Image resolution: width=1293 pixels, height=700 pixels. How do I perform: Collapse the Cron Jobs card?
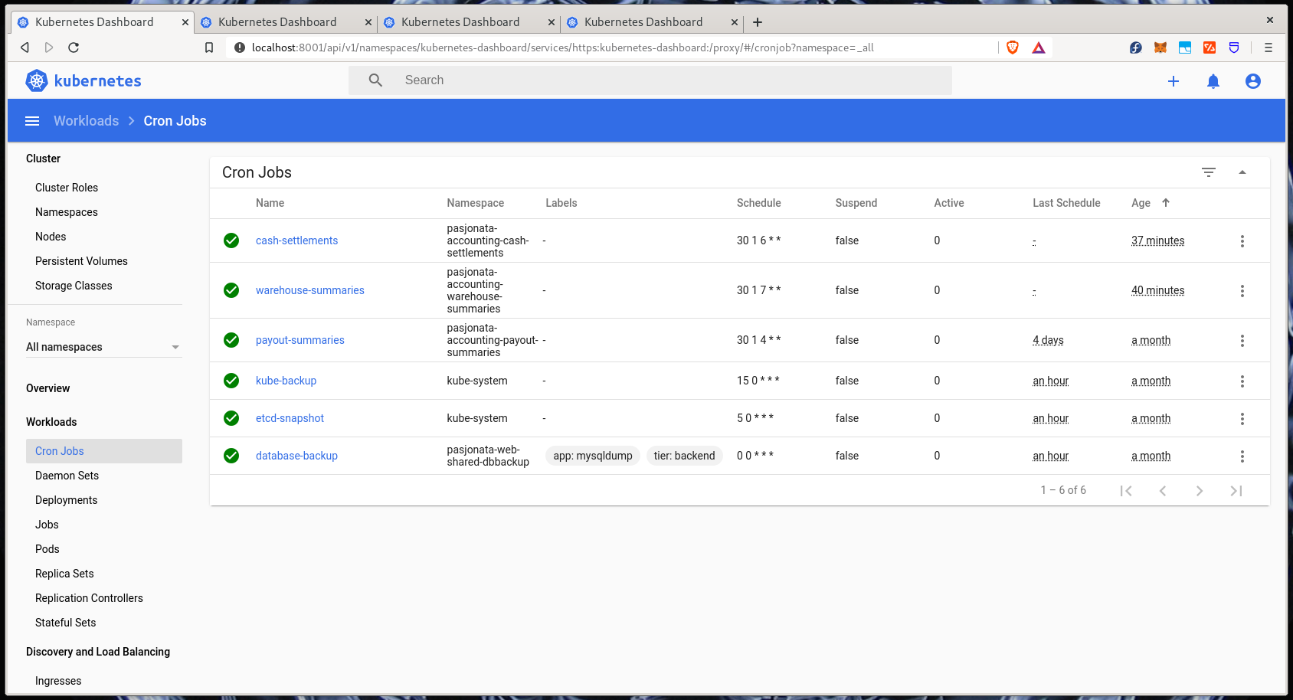(x=1242, y=172)
